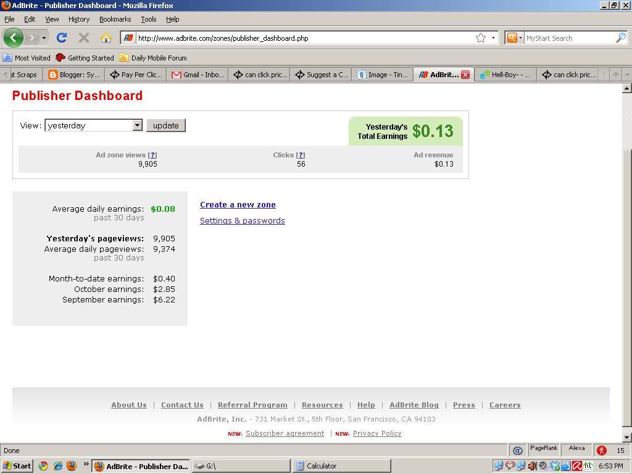Screen dimensions: 632x474
Task: Click the vertical scrollbar down arrow
Action: coord(627,438)
